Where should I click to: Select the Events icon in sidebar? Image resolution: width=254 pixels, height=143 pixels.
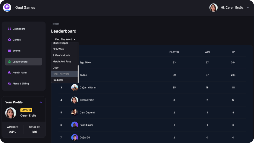tap(9, 51)
